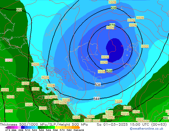Image resolution: width=169 pixels, height=131 pixels.
Task: Select the 546 legend value
Action: tap(48, 130)
